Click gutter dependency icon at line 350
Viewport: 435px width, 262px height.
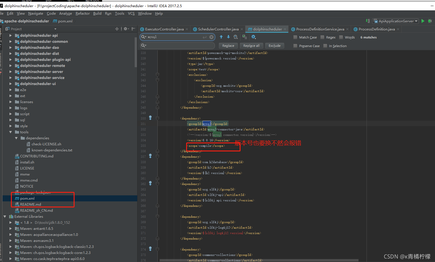(x=150, y=118)
